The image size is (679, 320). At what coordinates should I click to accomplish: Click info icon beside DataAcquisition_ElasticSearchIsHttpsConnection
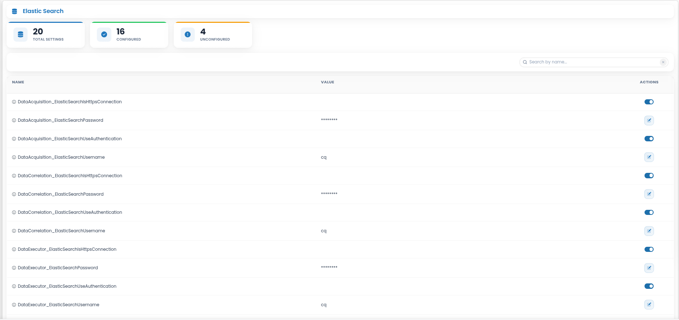(14, 102)
